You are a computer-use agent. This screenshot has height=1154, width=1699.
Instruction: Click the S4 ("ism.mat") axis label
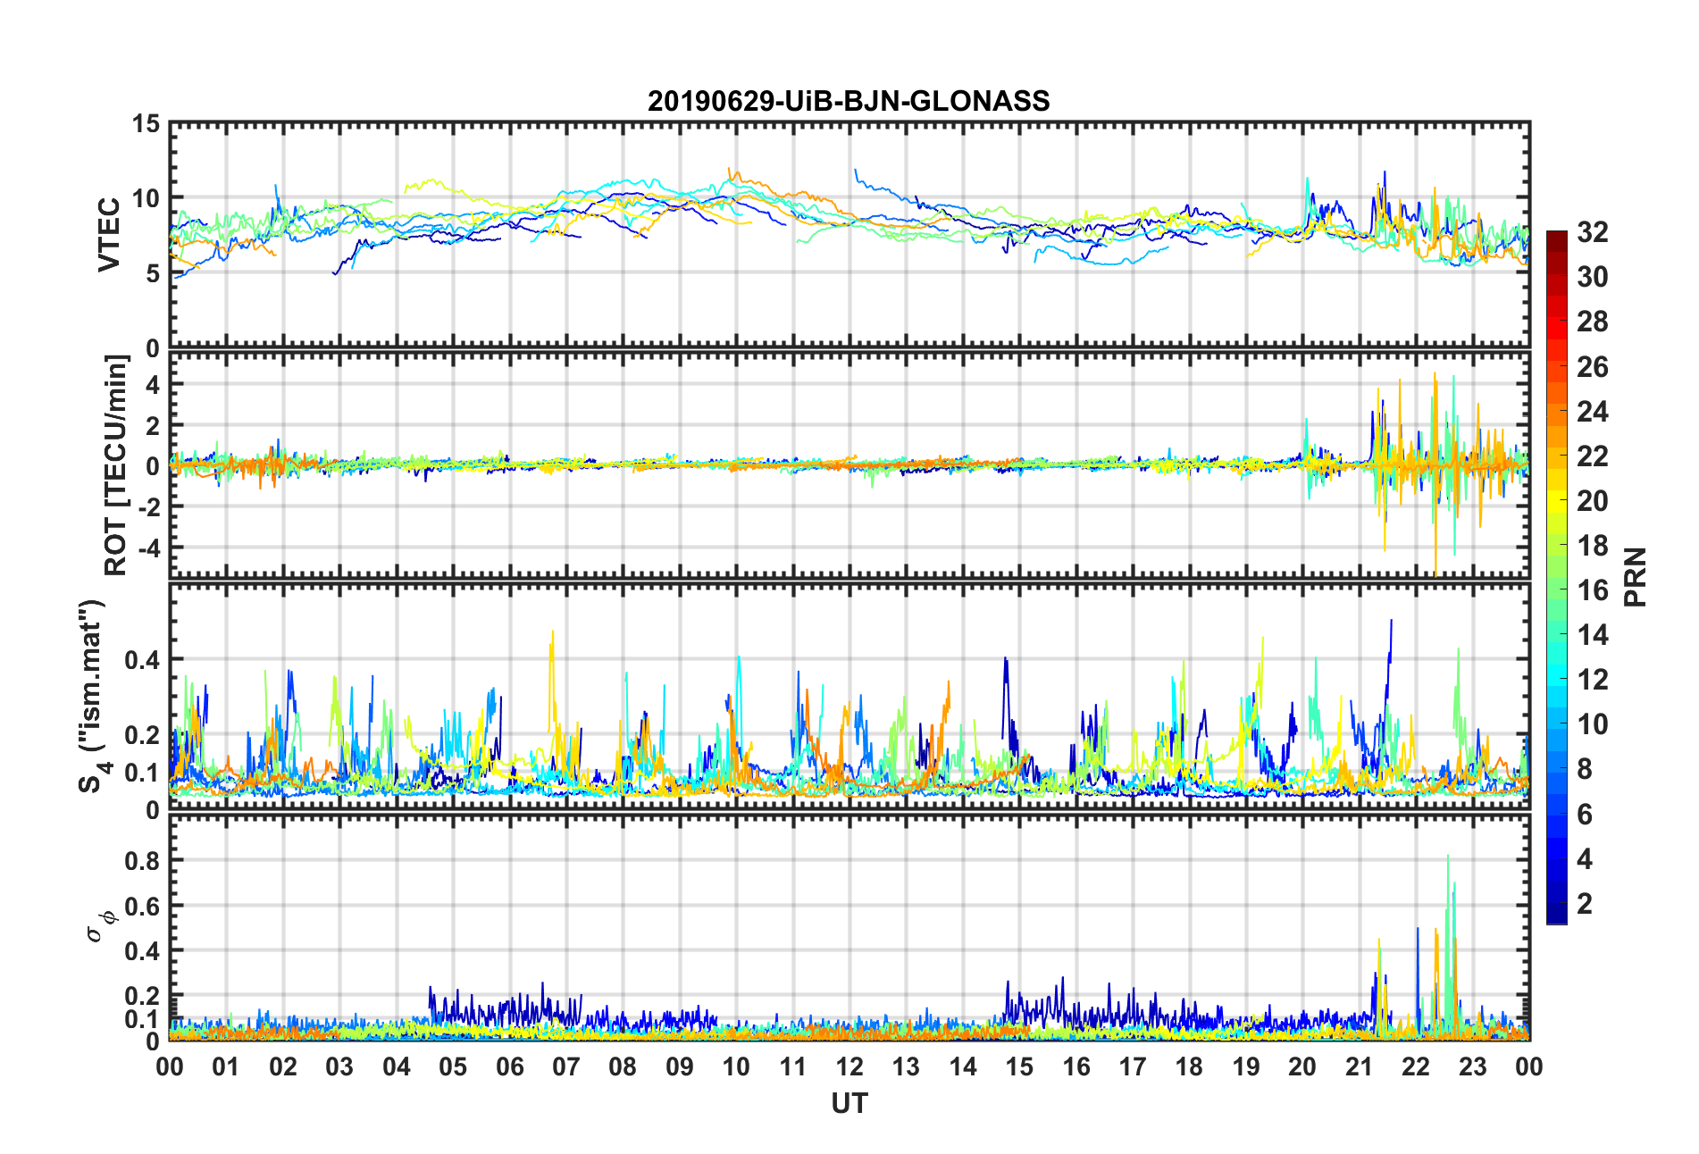pos(92,696)
